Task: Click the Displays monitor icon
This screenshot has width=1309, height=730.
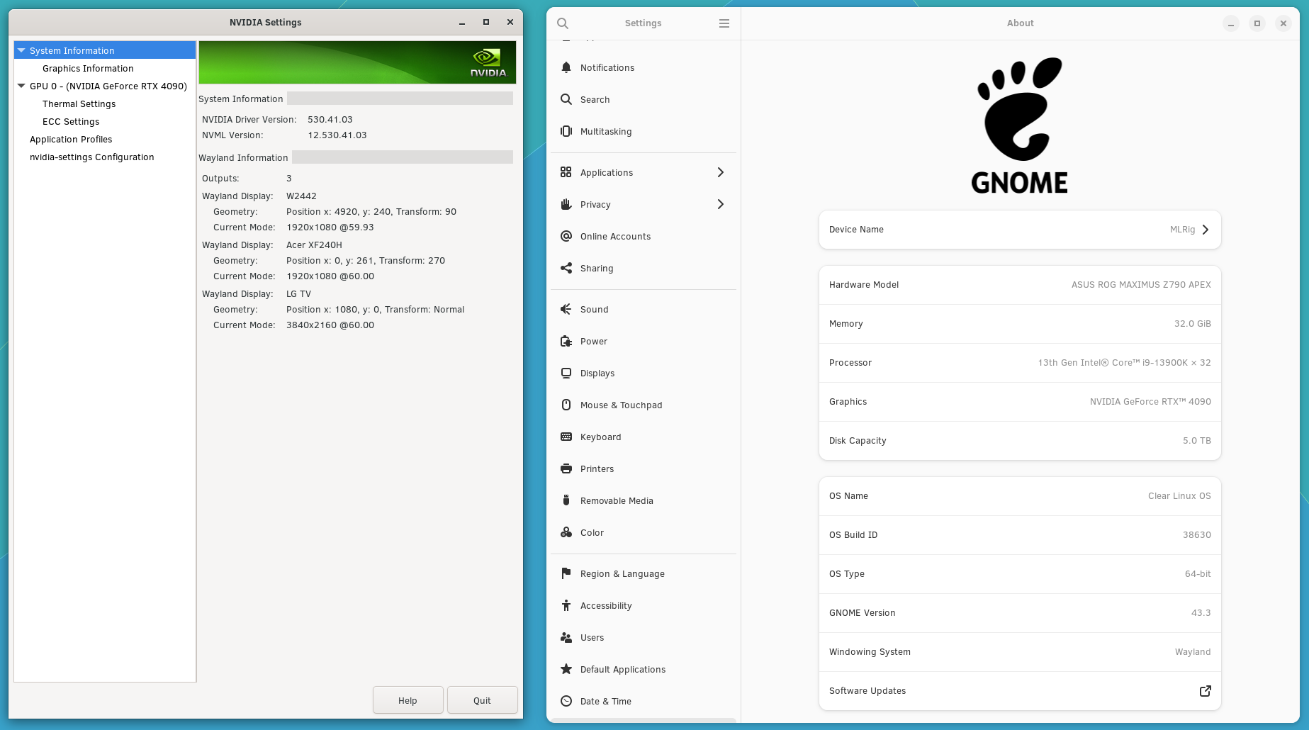Action: pyautogui.click(x=566, y=373)
